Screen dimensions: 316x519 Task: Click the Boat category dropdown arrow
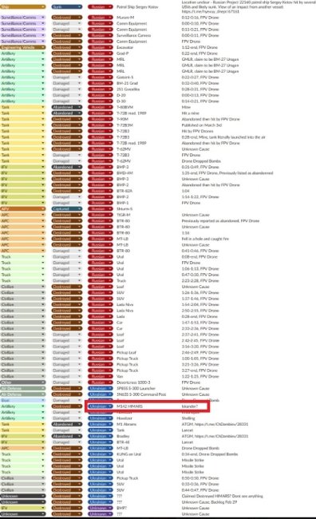point(43,400)
